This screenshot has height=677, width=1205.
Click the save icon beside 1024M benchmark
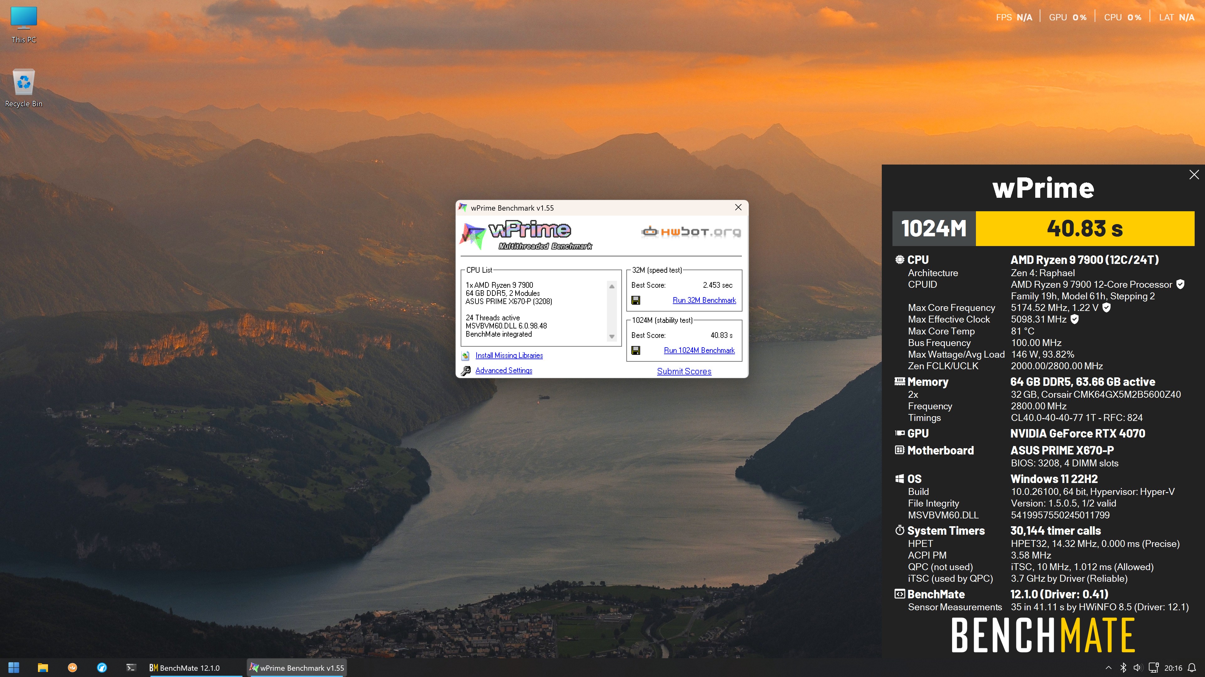(636, 350)
